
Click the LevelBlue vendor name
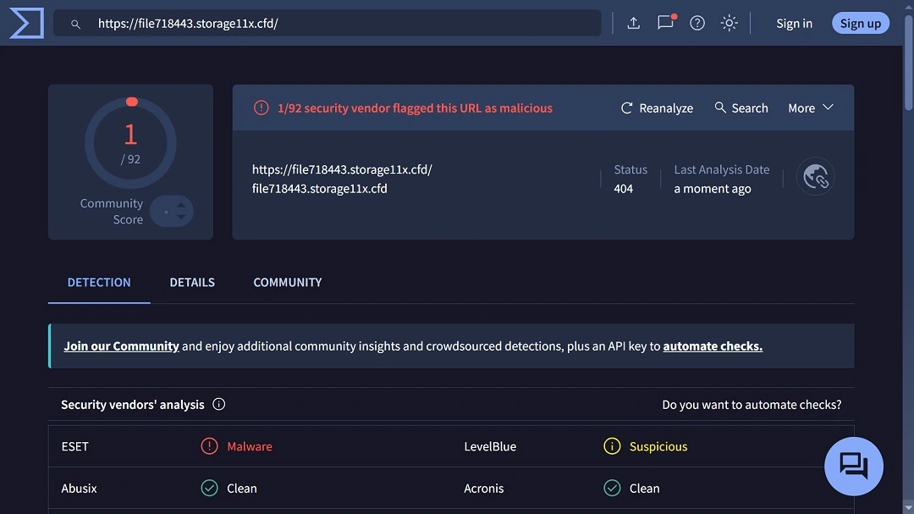tap(490, 446)
